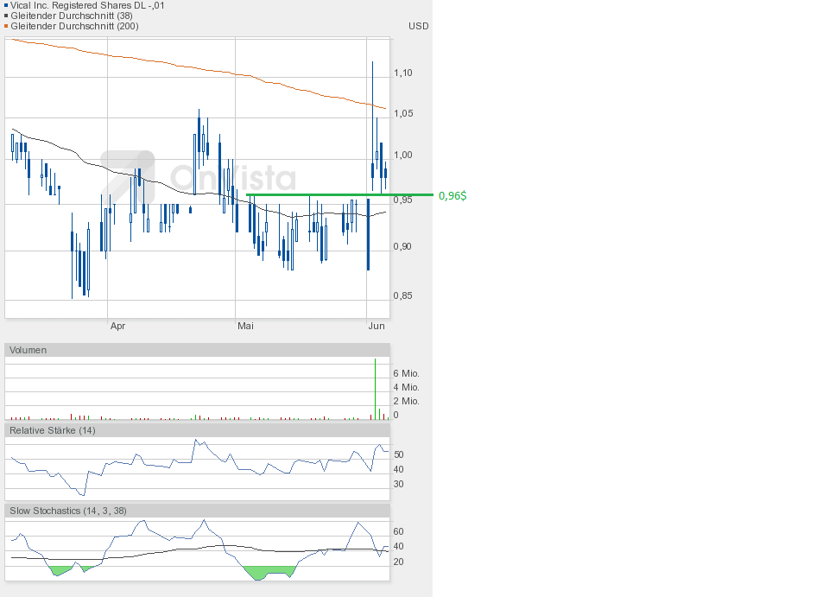Click the Mai label on the time axis
The width and height of the screenshot is (829, 597).
[246, 326]
